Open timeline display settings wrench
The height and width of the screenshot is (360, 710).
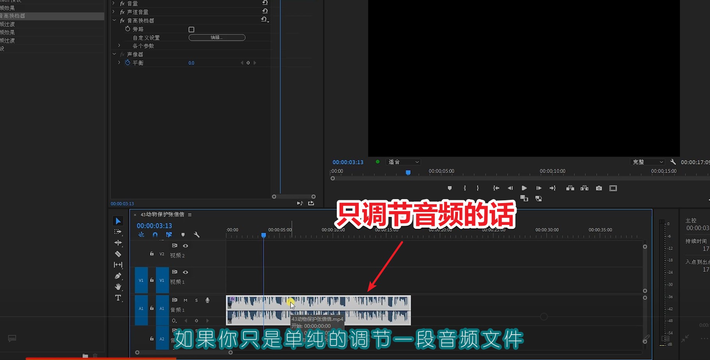pyautogui.click(x=197, y=235)
